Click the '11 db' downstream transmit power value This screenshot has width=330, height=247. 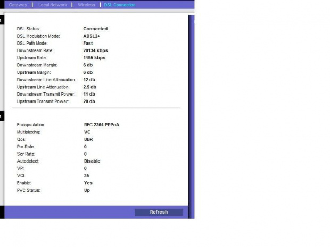(x=89, y=95)
